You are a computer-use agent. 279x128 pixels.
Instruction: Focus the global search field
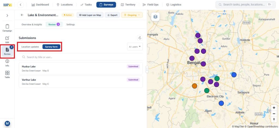[245, 5]
